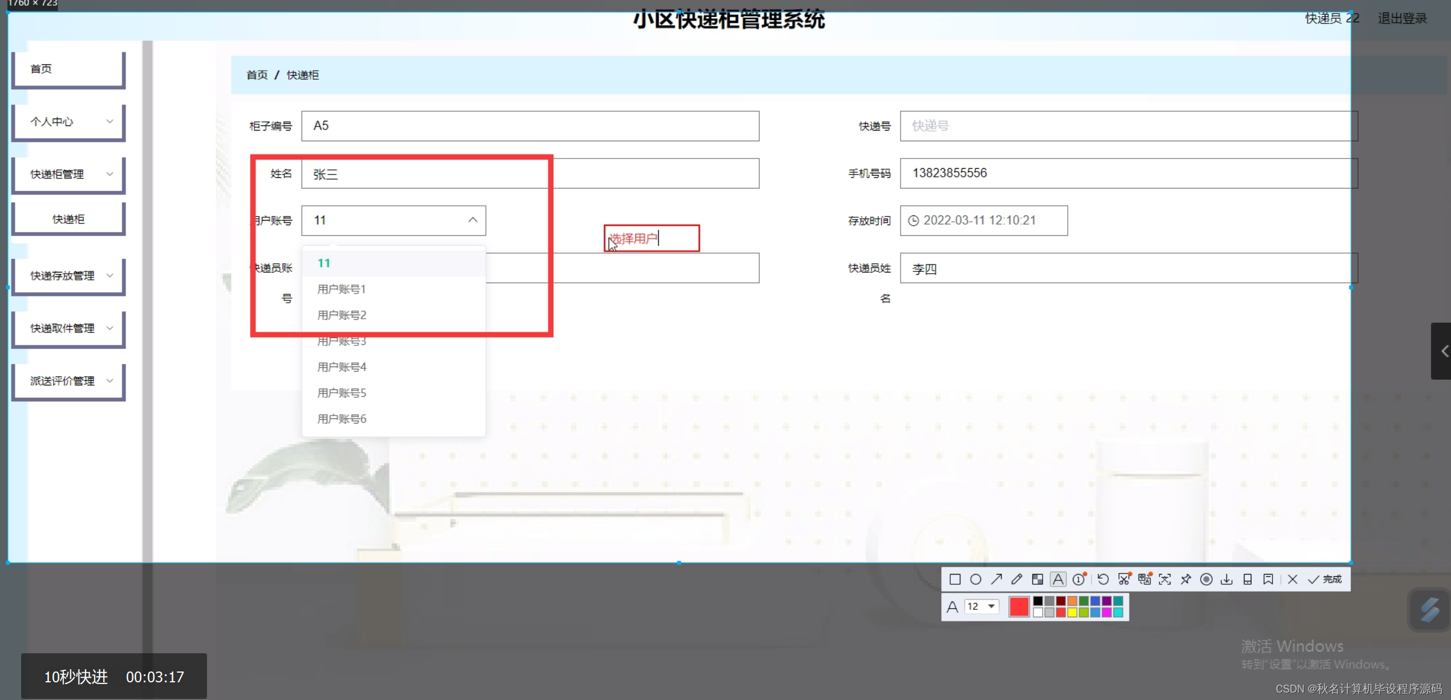This screenshot has width=1451, height=700.
Task: Select 用户账号4 from the dropdown list
Action: (342, 367)
